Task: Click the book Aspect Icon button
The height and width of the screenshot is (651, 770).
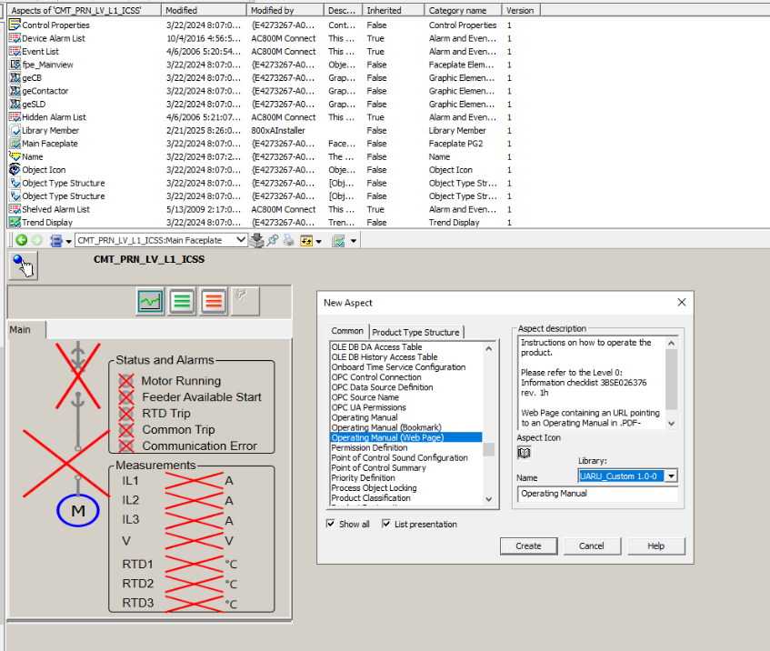Action: 524,453
